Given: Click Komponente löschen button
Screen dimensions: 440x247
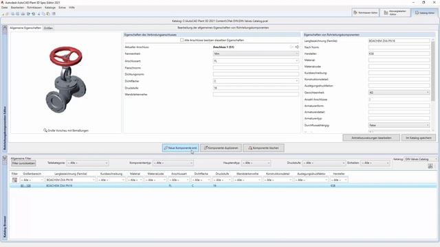Looking at the screenshot, I should 263,148.
